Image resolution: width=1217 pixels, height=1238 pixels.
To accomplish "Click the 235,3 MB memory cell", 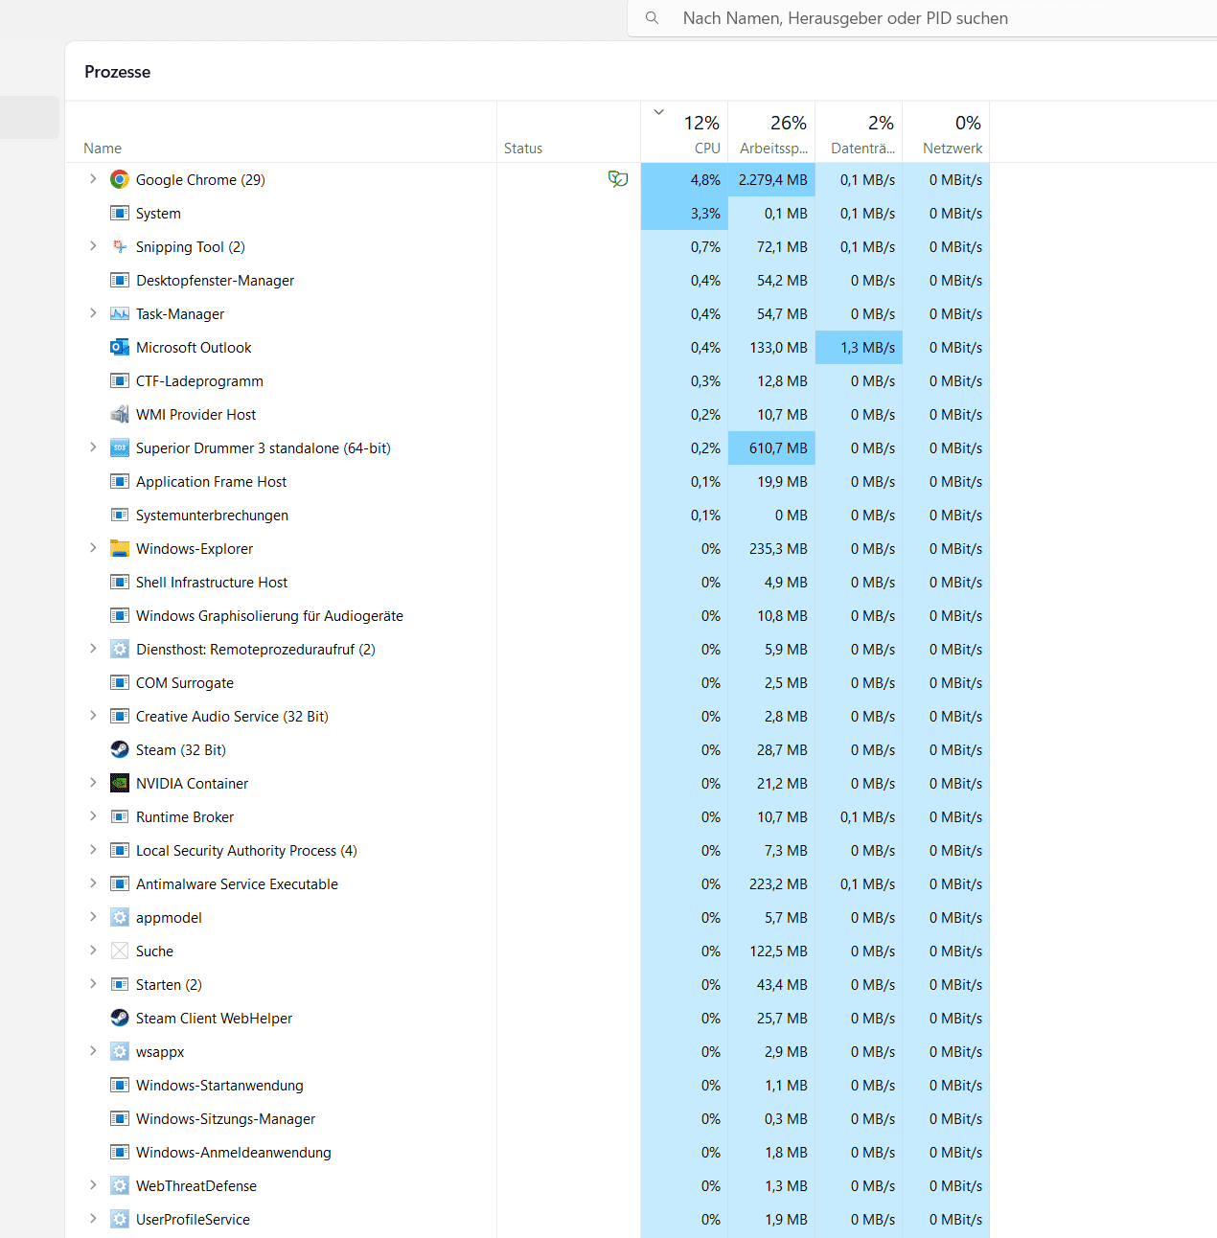I will click(771, 548).
